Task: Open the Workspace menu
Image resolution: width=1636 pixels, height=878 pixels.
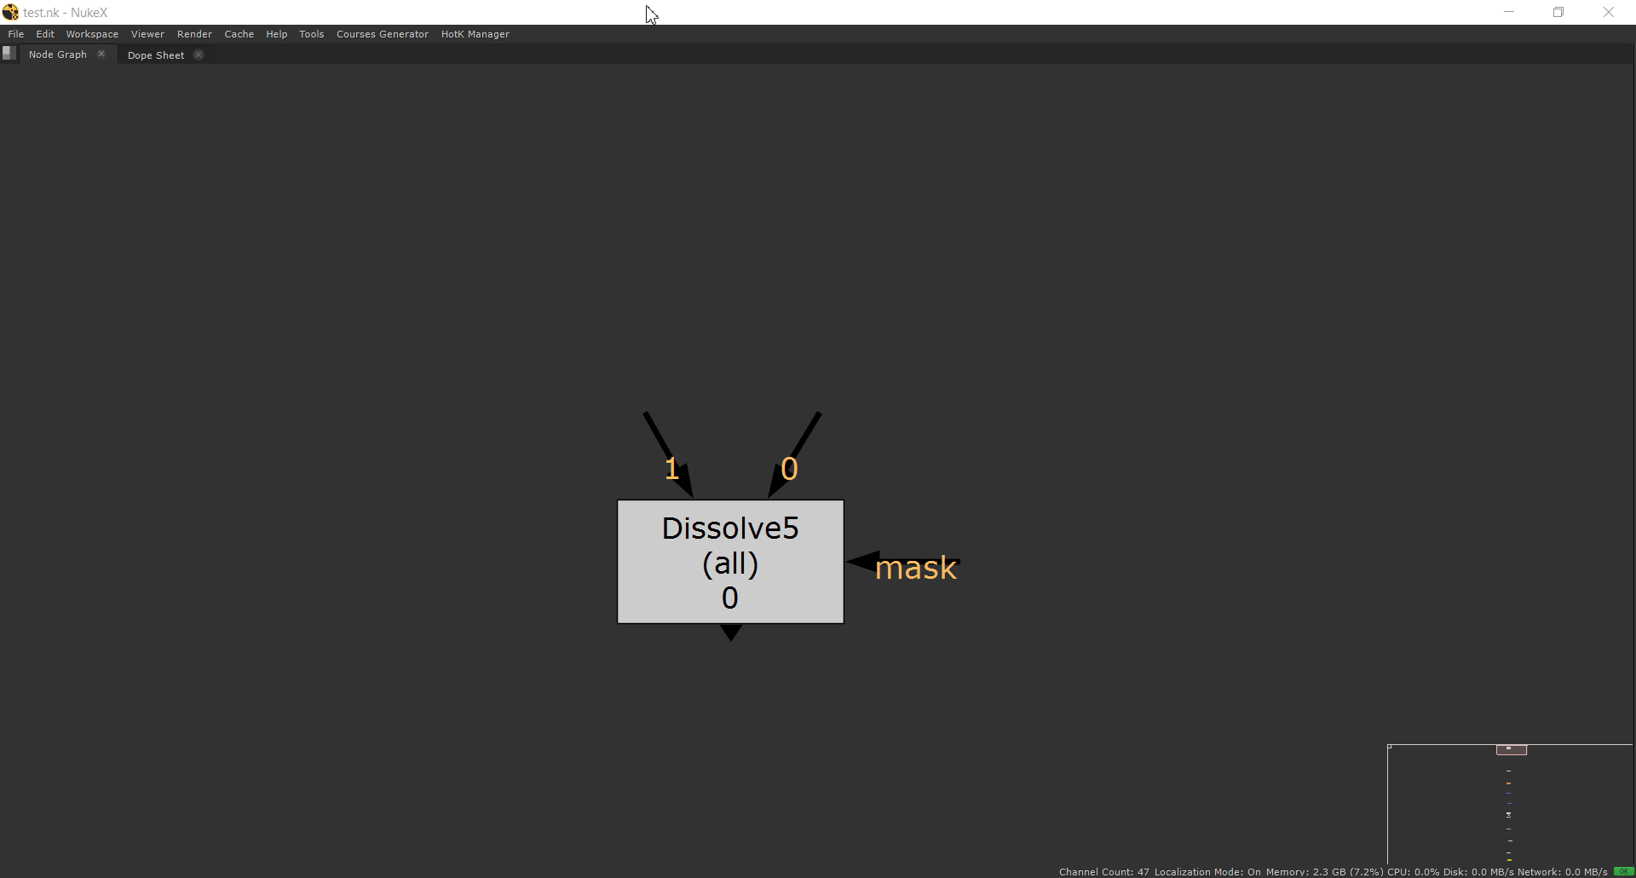Action: click(x=91, y=34)
